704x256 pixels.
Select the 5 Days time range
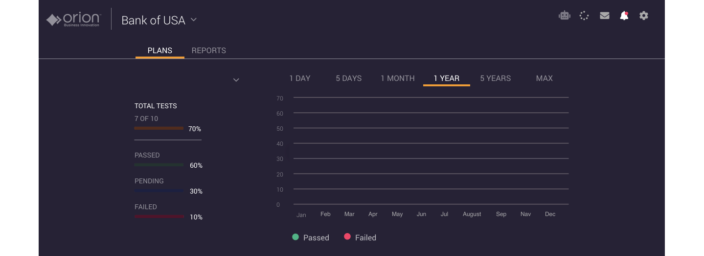(349, 79)
